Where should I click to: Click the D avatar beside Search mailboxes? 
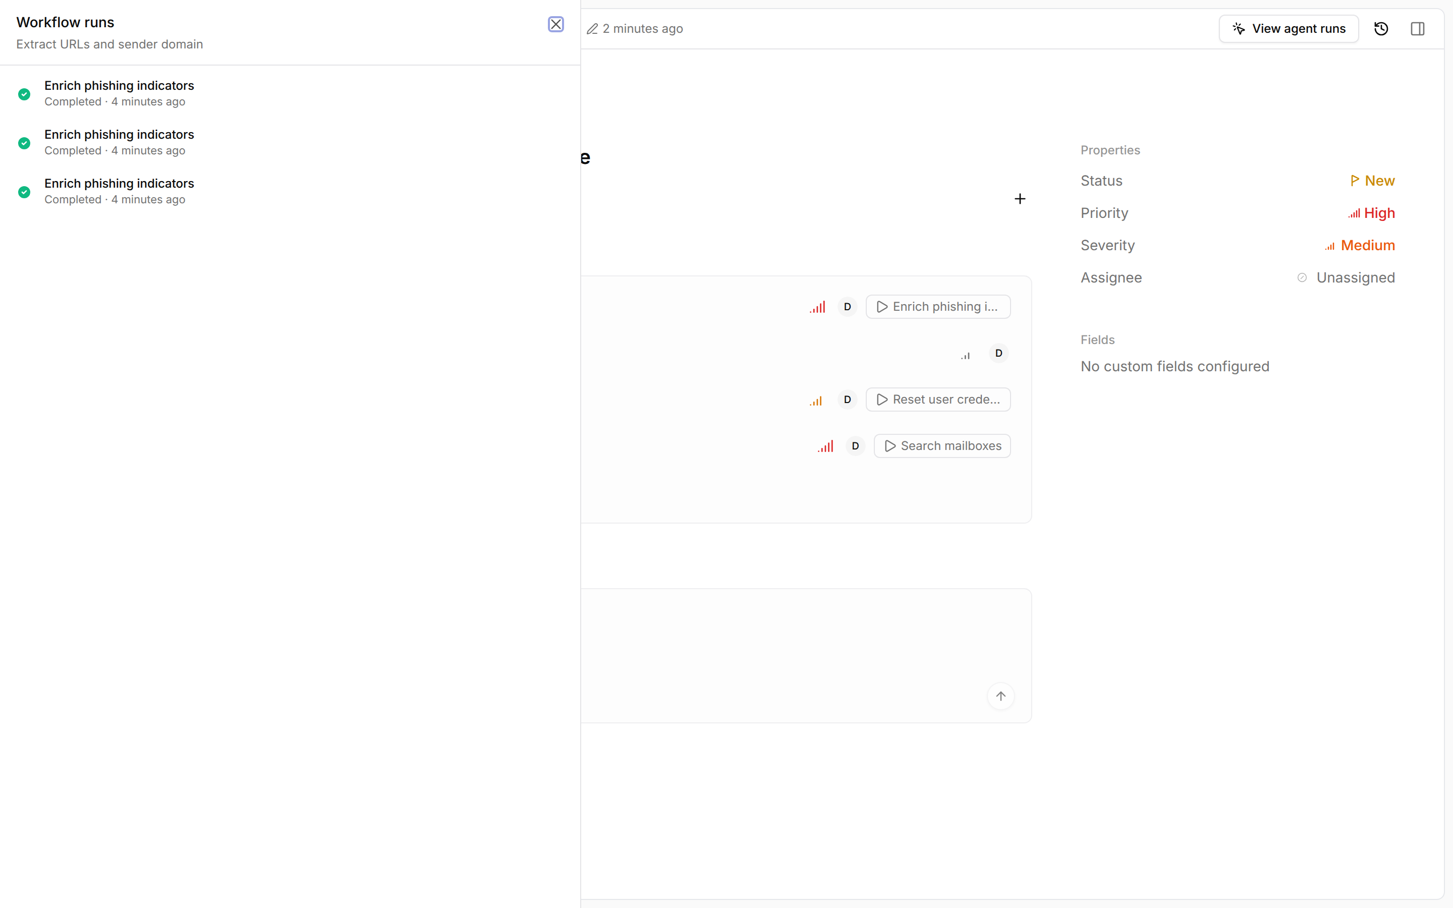click(x=856, y=445)
